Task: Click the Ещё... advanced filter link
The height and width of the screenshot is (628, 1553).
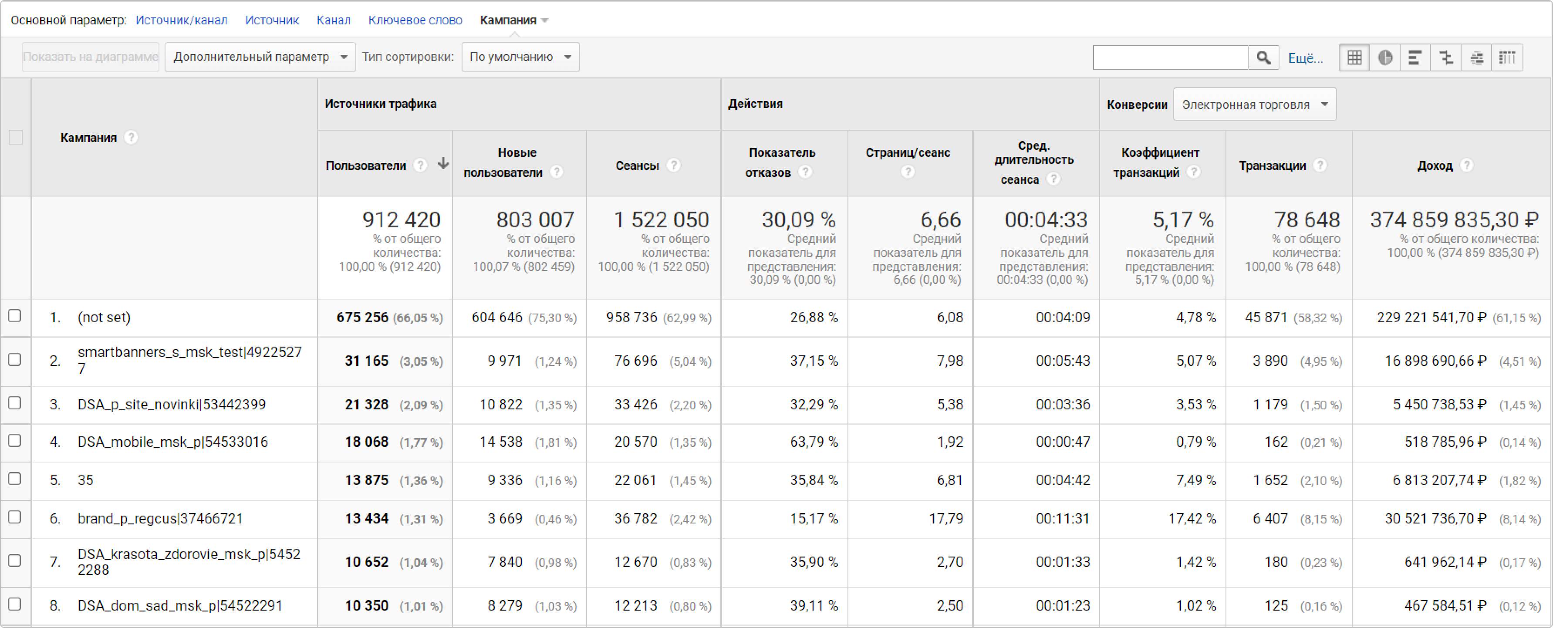Action: 1305,58
